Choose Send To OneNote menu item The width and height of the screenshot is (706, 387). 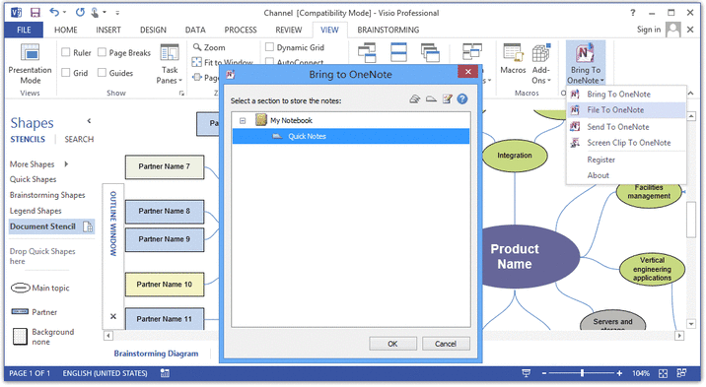pos(626,127)
